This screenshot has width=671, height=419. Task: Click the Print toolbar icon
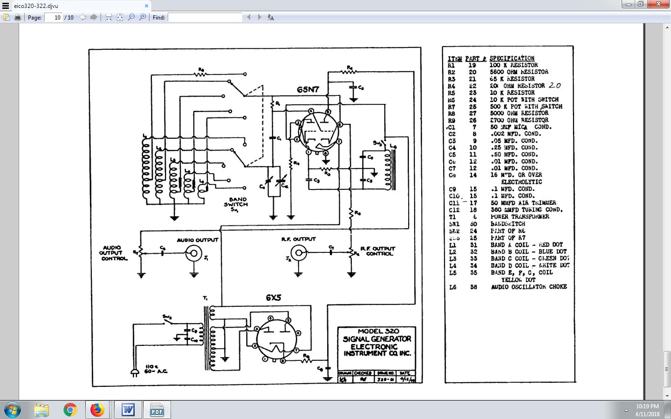point(18,17)
